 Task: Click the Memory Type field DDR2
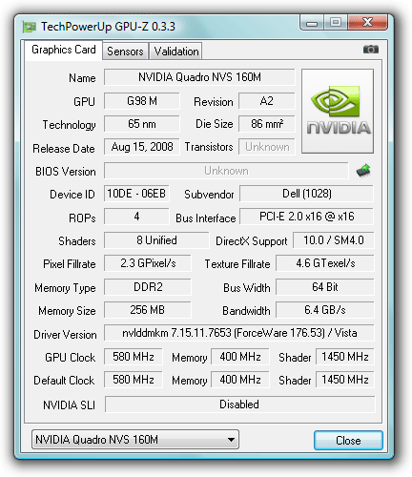[x=148, y=287]
